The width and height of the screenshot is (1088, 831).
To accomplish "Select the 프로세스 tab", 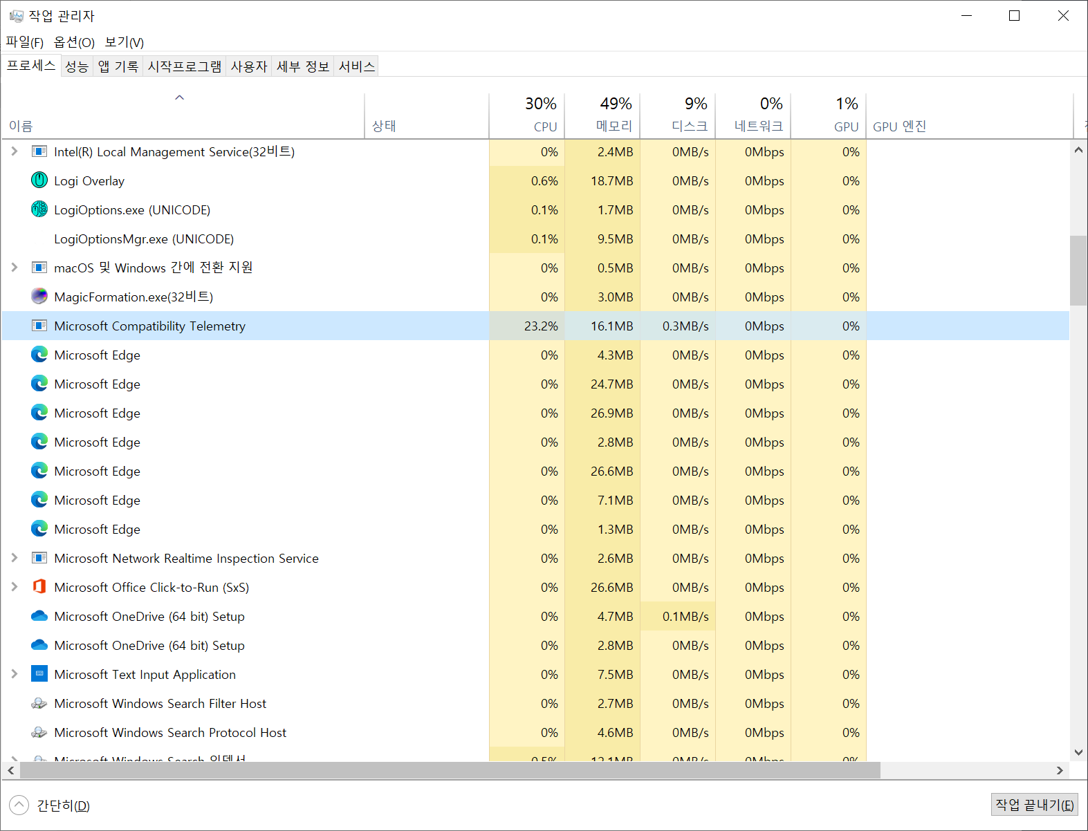I will 31,66.
